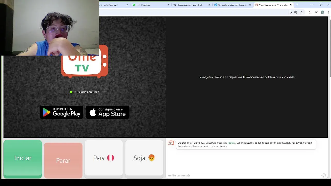This screenshot has height=186, width=331.
Task: Click the person emoji icon on Soja
Action: point(151,158)
